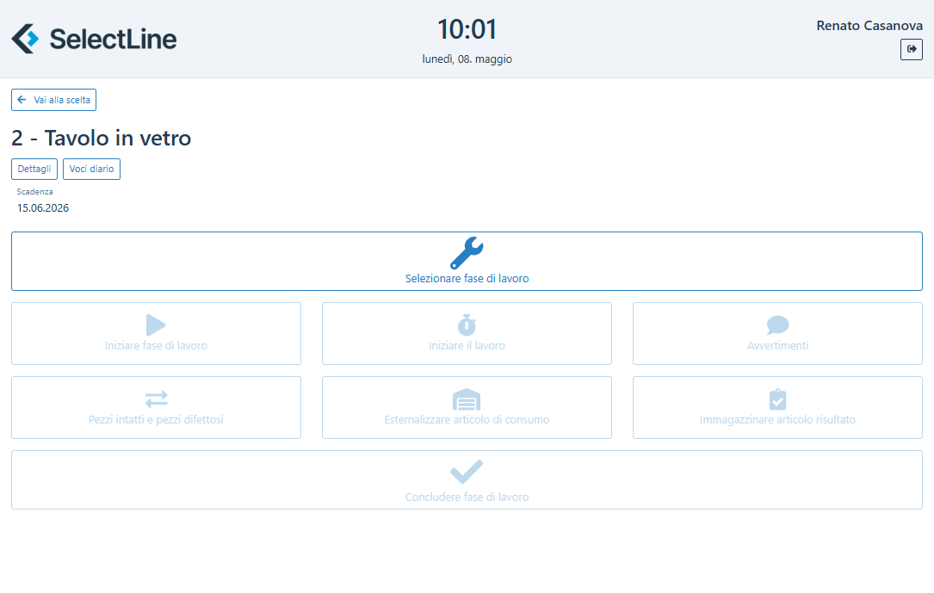Click the logout icon under Renato Casanova

click(x=911, y=49)
